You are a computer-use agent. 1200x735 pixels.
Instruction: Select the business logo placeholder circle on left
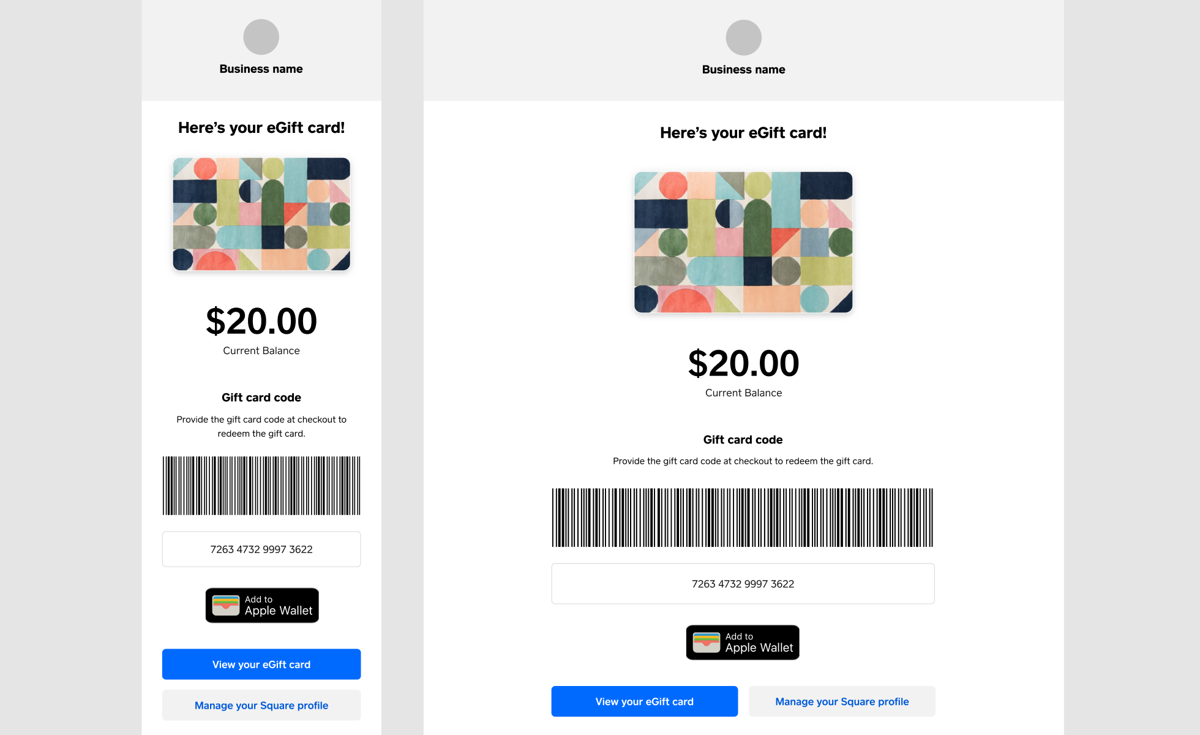[261, 37]
